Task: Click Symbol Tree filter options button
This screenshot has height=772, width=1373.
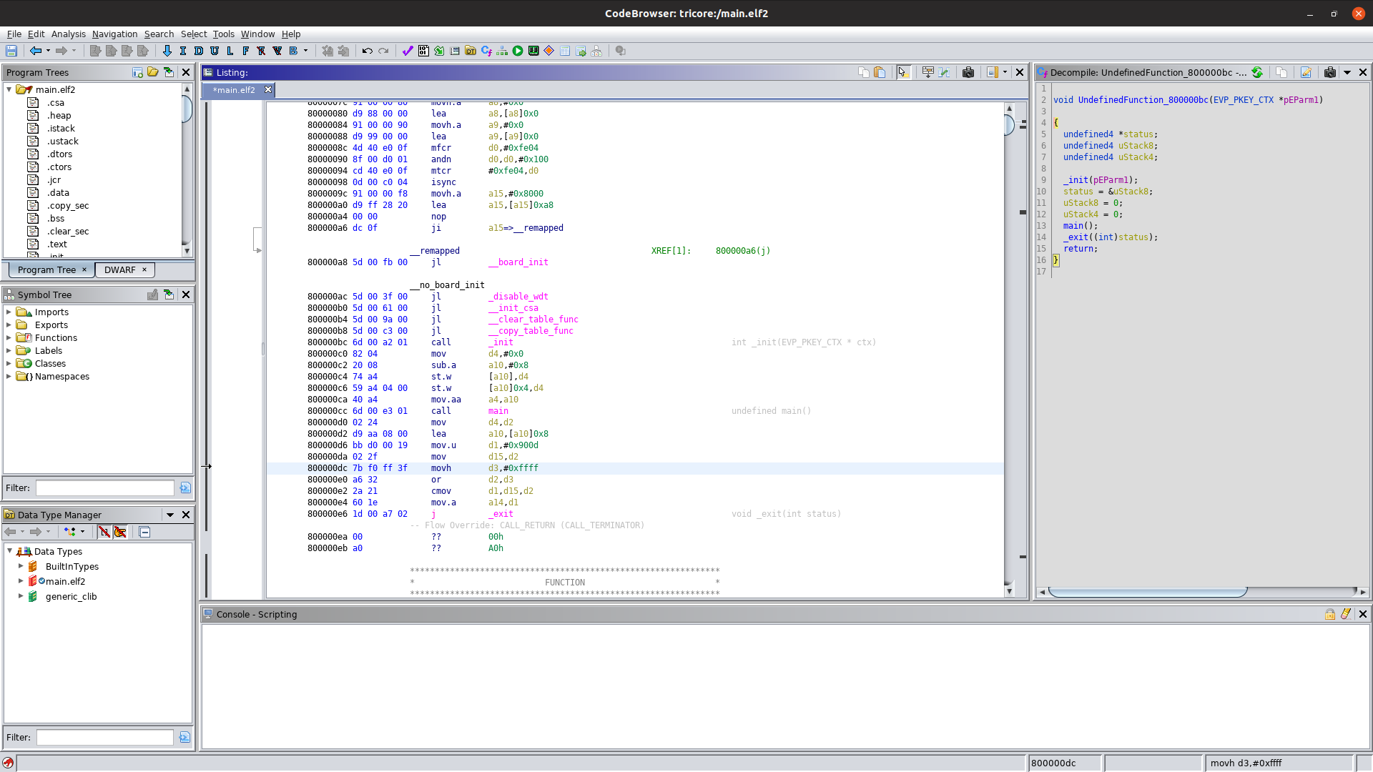Action: click(185, 488)
